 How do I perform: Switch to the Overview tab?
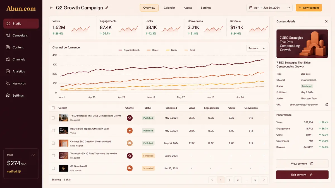(149, 8)
